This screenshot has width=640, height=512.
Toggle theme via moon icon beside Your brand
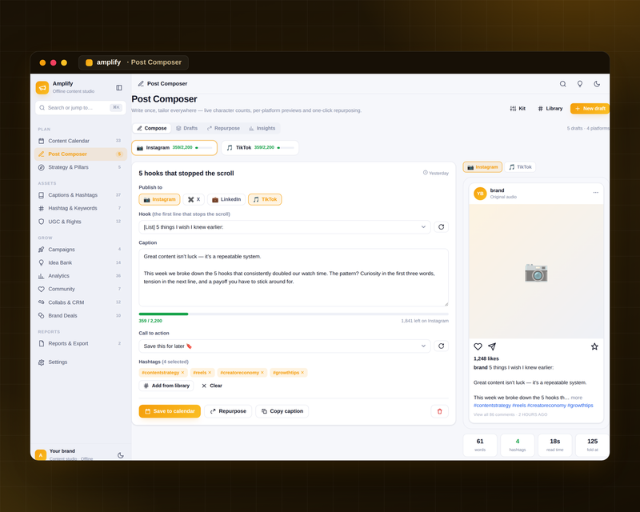coord(121,455)
